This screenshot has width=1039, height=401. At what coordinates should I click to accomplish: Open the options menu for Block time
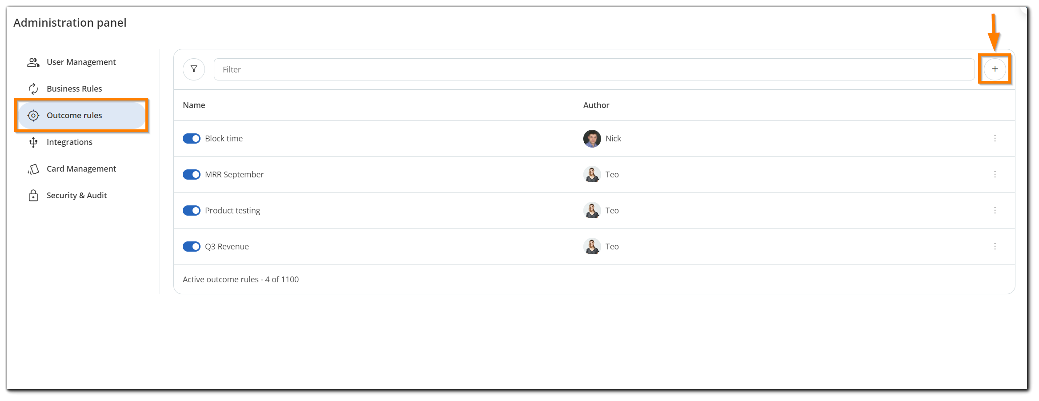[995, 138]
